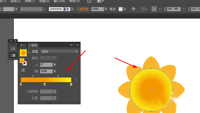Expand the aspect ratio dropdown arrow
Screen dimensions: 200x113
tap(55, 71)
